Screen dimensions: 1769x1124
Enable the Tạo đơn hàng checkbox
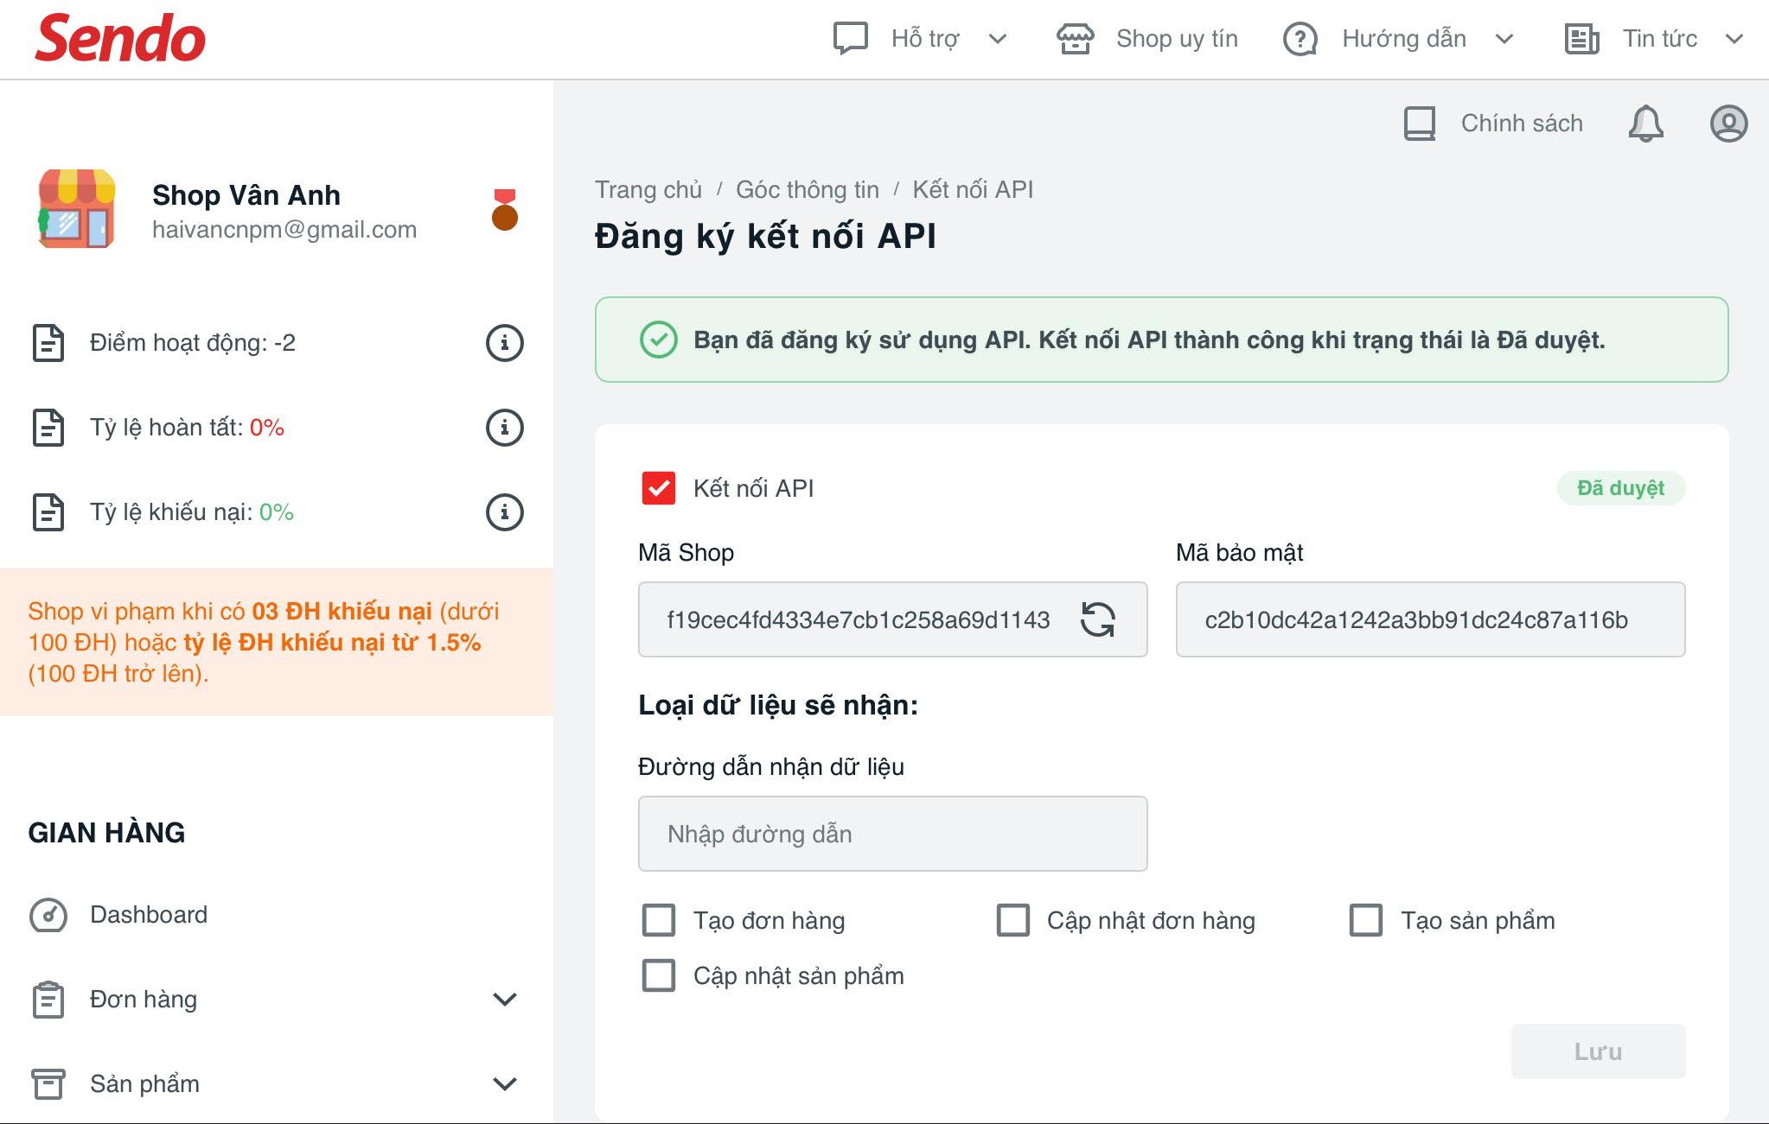click(659, 920)
